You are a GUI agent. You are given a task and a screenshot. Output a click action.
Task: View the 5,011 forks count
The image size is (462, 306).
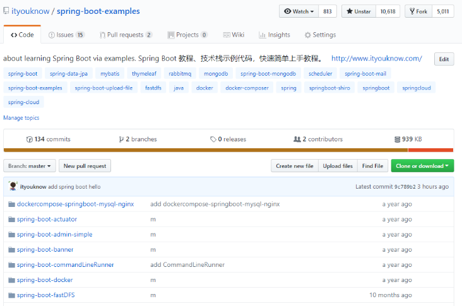point(443,11)
